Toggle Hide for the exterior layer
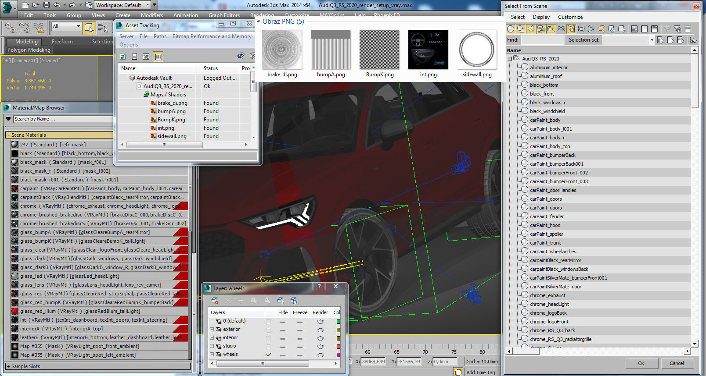This screenshot has height=376, width=706. click(283, 330)
